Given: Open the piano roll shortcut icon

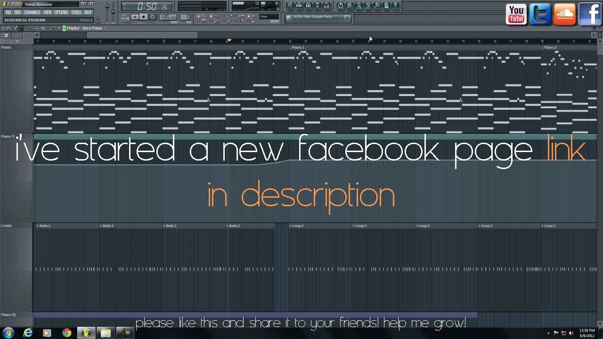Looking at the screenshot, I should pos(308,6).
